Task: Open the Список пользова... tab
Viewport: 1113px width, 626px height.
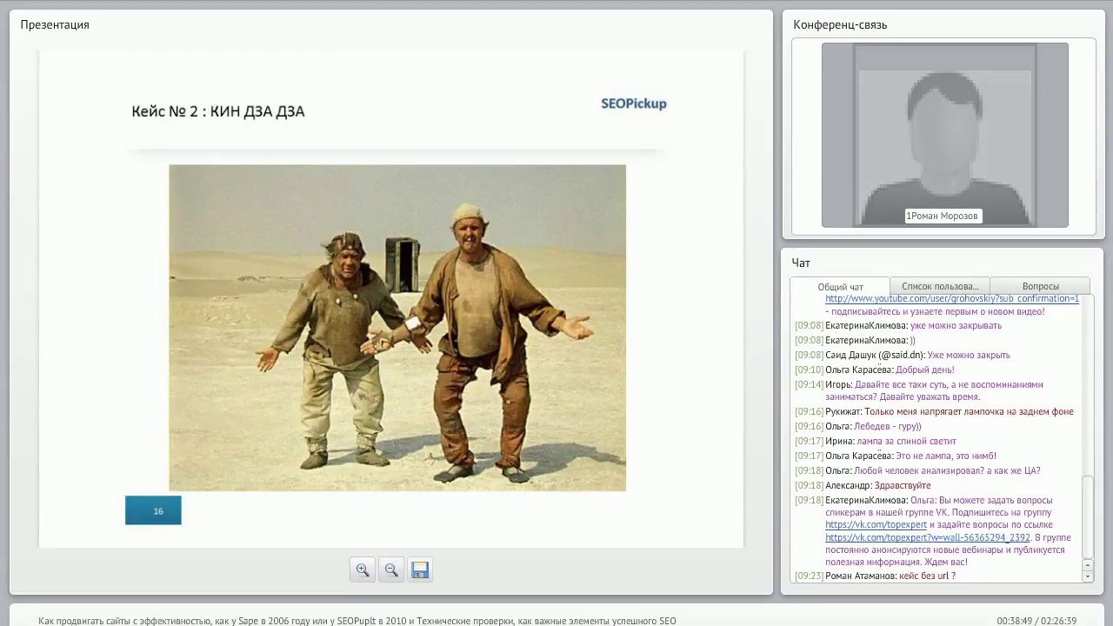Action: pyautogui.click(x=940, y=286)
